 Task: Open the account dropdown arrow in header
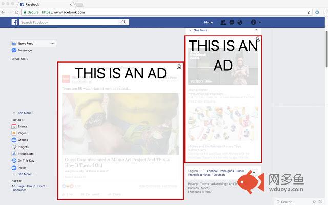pos(260,22)
